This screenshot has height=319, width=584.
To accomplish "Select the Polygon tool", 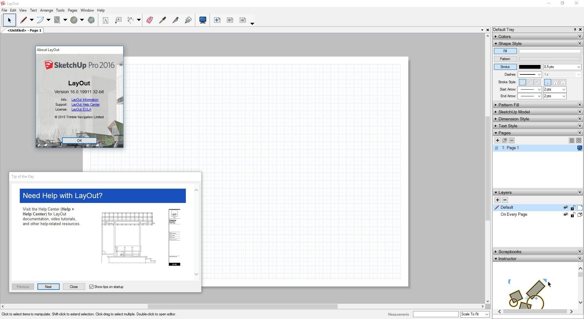I will (x=91, y=20).
